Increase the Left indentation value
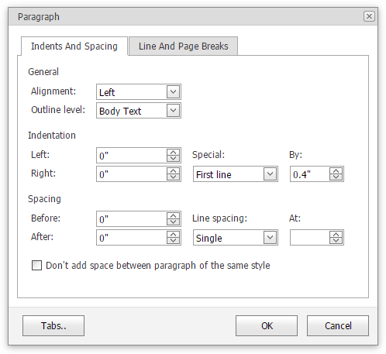This screenshot has height=354, width=386. [x=173, y=152]
